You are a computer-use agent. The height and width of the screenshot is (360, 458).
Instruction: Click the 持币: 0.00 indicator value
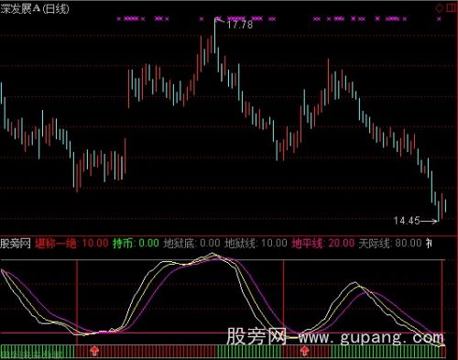pyautogui.click(x=136, y=244)
